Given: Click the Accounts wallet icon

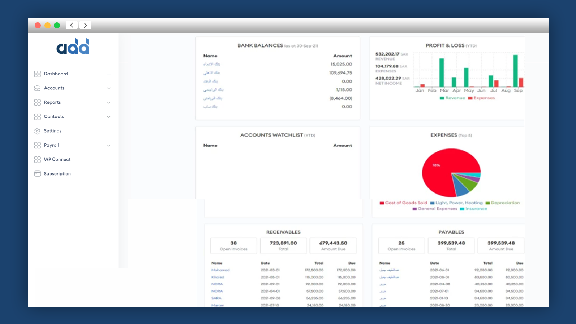Looking at the screenshot, I should tap(37, 88).
